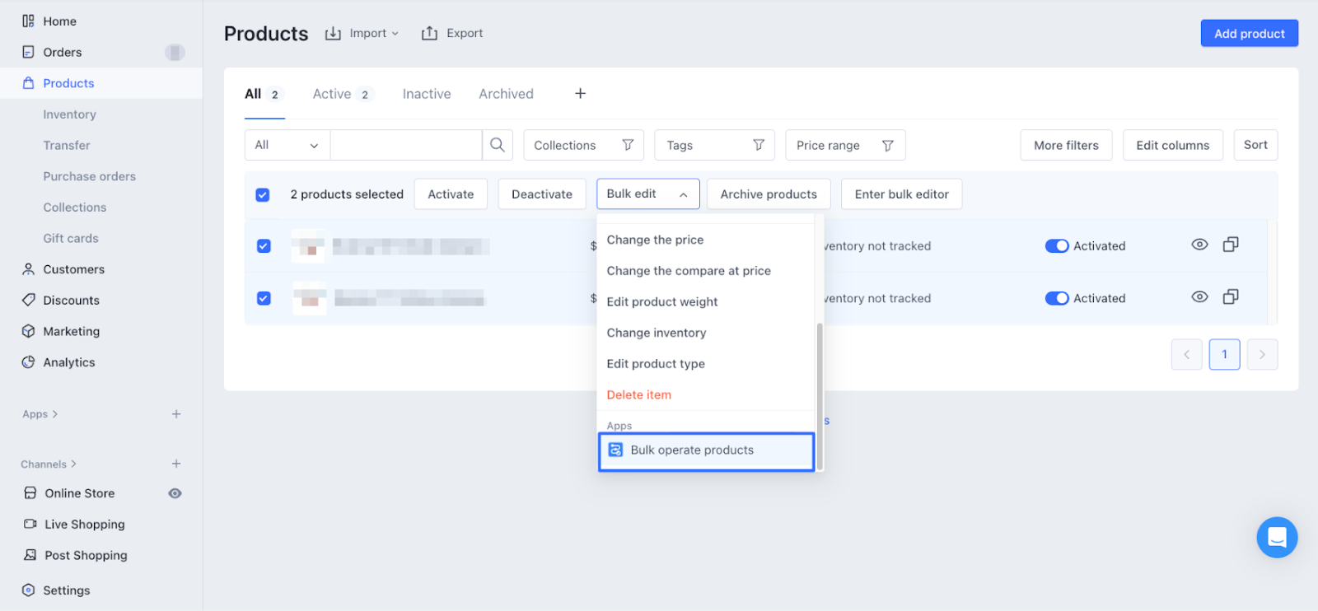Click the Add product button

(x=1248, y=34)
